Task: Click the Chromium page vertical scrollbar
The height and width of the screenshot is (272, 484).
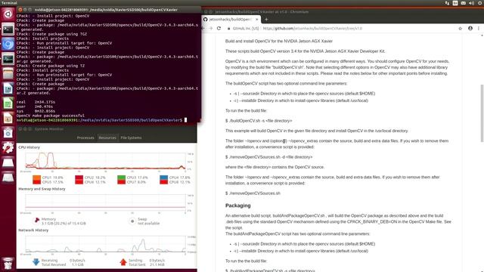Action: pos(482,113)
